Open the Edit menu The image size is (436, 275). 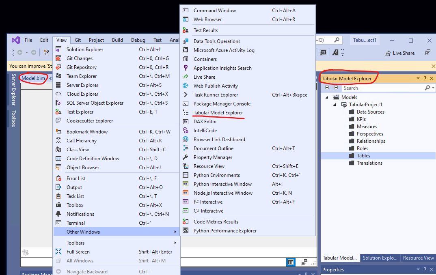[x=44, y=40]
